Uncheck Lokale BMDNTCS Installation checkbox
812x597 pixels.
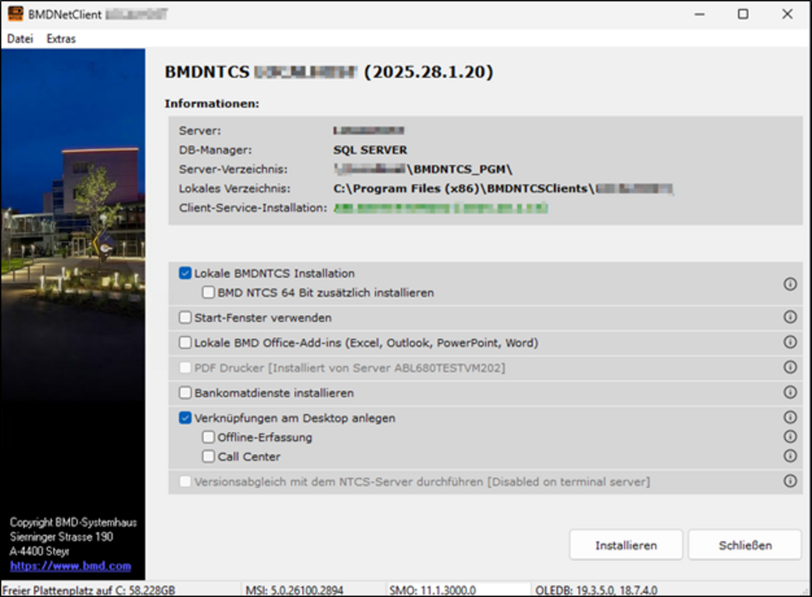(x=185, y=274)
